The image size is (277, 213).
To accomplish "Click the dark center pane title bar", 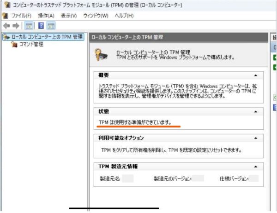I will coord(178,37).
